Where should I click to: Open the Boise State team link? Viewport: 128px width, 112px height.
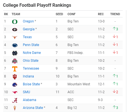point(31,84)
